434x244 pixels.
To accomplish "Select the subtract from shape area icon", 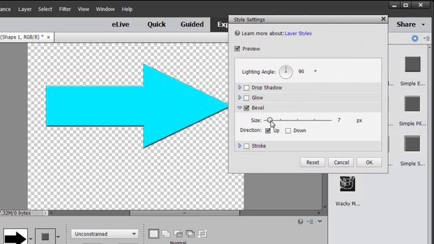I will coord(178,234).
